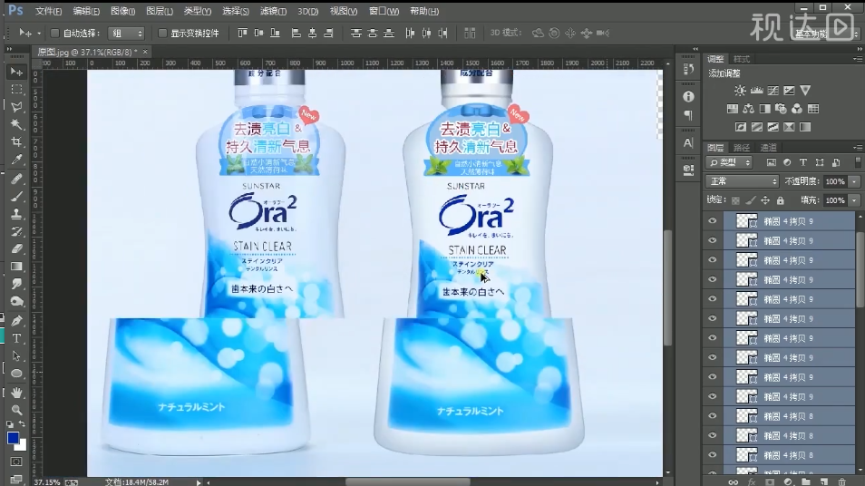Open the 组 auto-select dropdown
The height and width of the screenshot is (486, 865).
pyautogui.click(x=126, y=34)
